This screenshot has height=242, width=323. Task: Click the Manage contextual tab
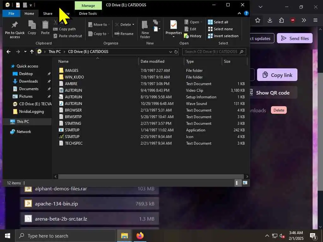(x=88, y=6)
